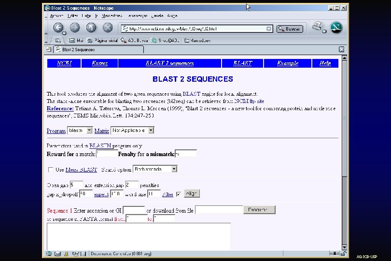Click the Navigator icon in status bar
Screen dimensions: 391x261
(49, 254)
